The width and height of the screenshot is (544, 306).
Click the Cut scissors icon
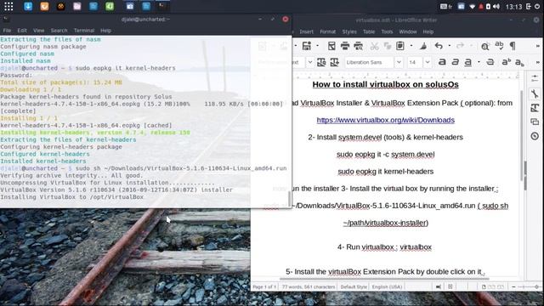click(374, 46)
